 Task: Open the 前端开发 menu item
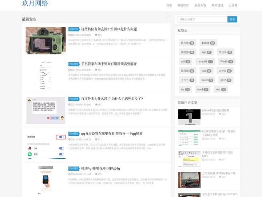pos(200,5)
